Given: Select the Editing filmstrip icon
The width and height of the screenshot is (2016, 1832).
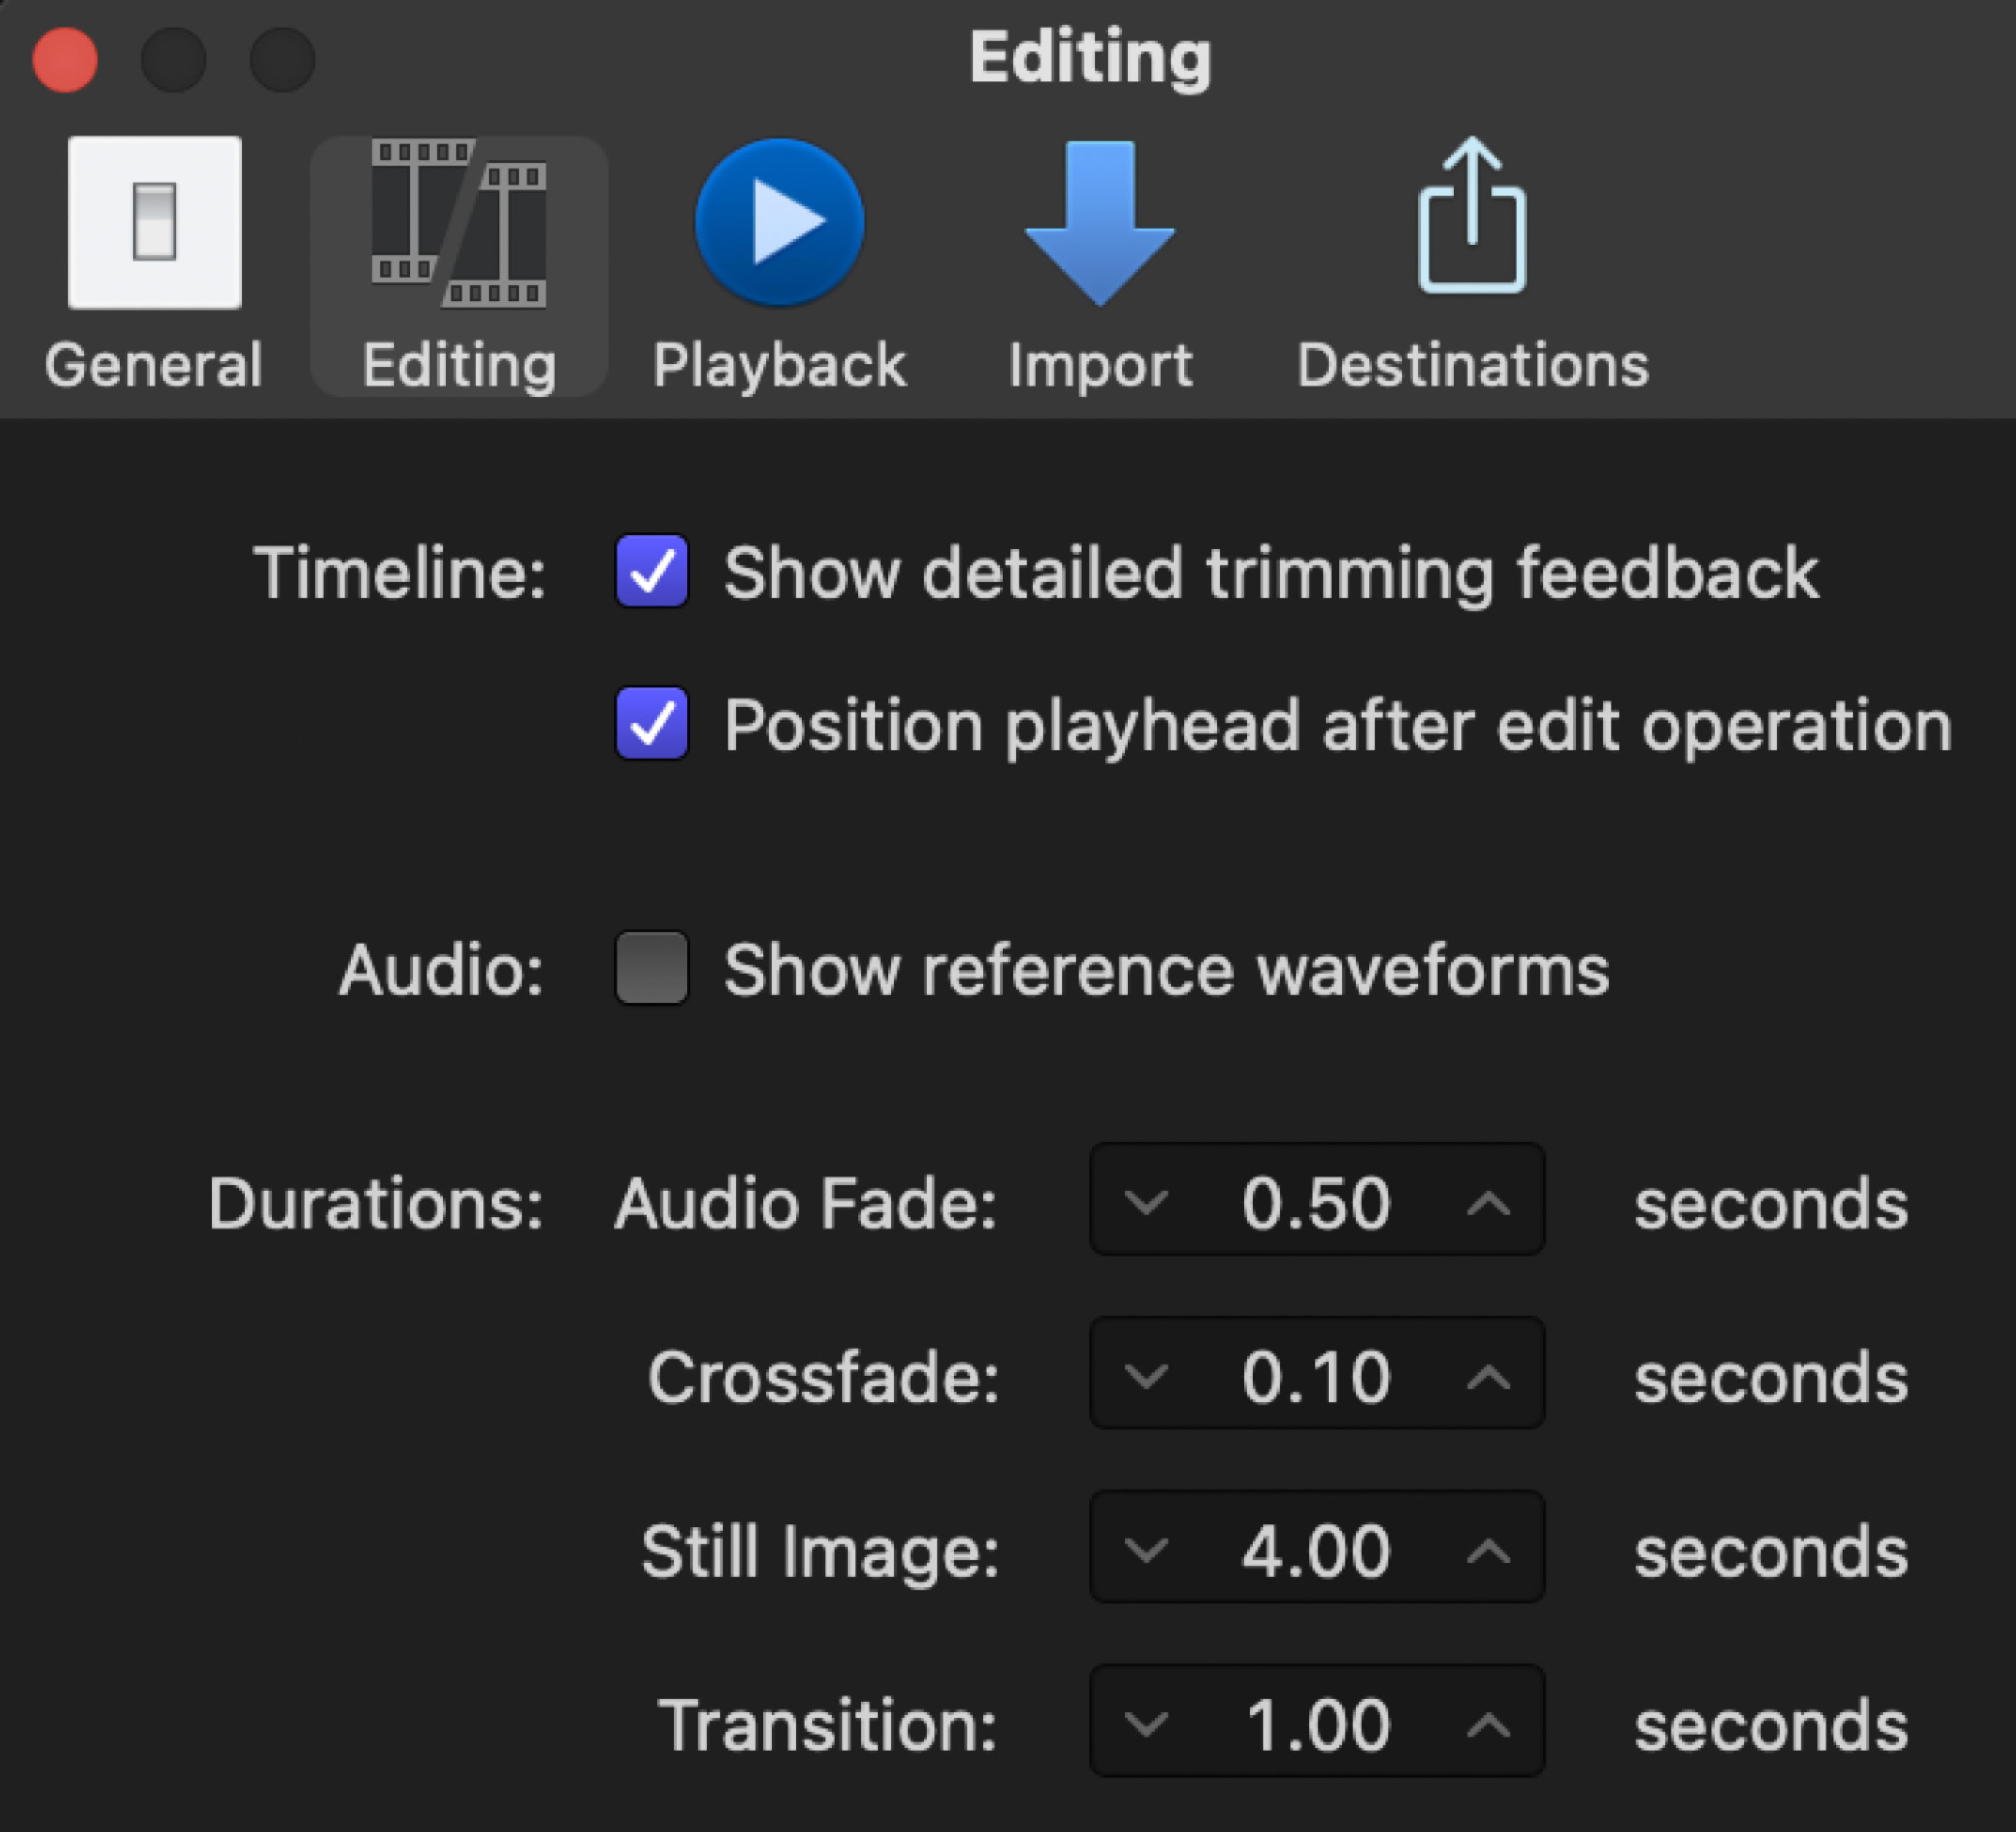Looking at the screenshot, I should [x=459, y=222].
